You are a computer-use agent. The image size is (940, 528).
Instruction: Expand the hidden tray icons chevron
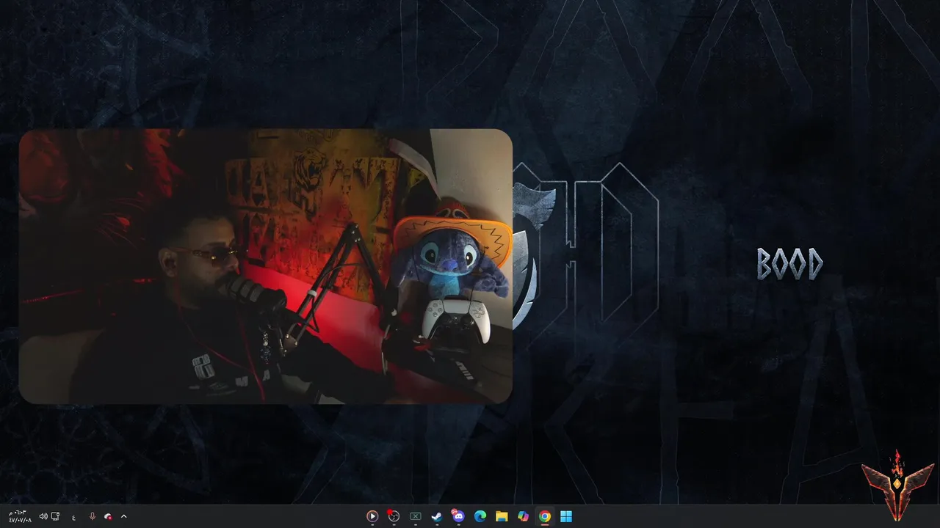[x=123, y=516]
